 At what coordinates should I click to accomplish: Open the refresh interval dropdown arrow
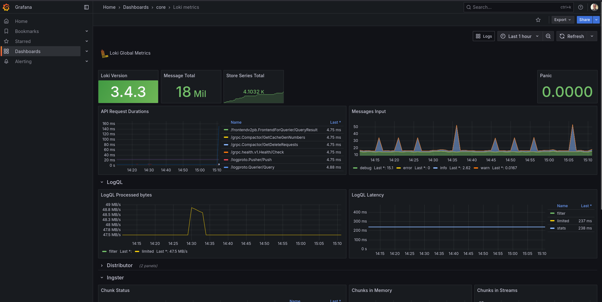pyautogui.click(x=592, y=36)
